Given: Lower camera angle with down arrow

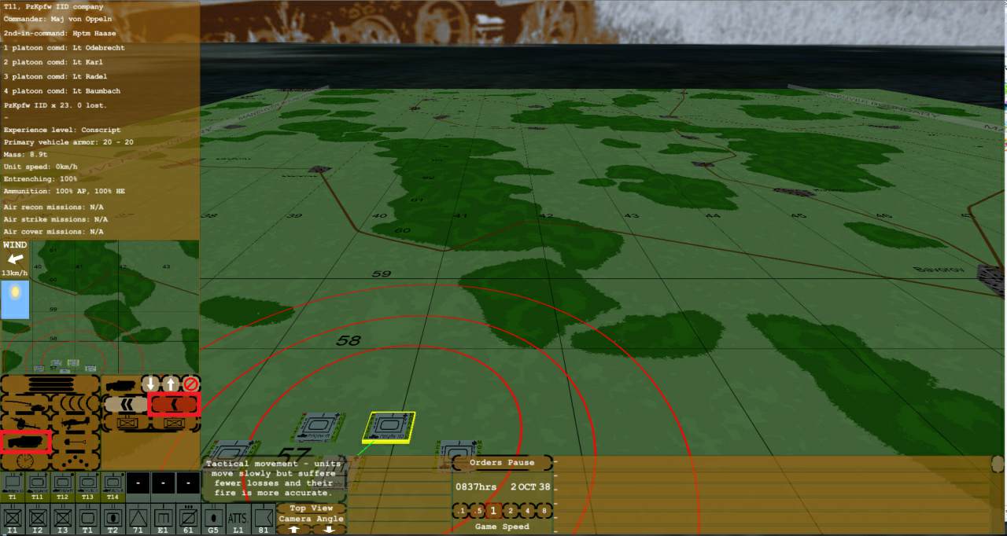Looking at the screenshot, I should [x=329, y=530].
